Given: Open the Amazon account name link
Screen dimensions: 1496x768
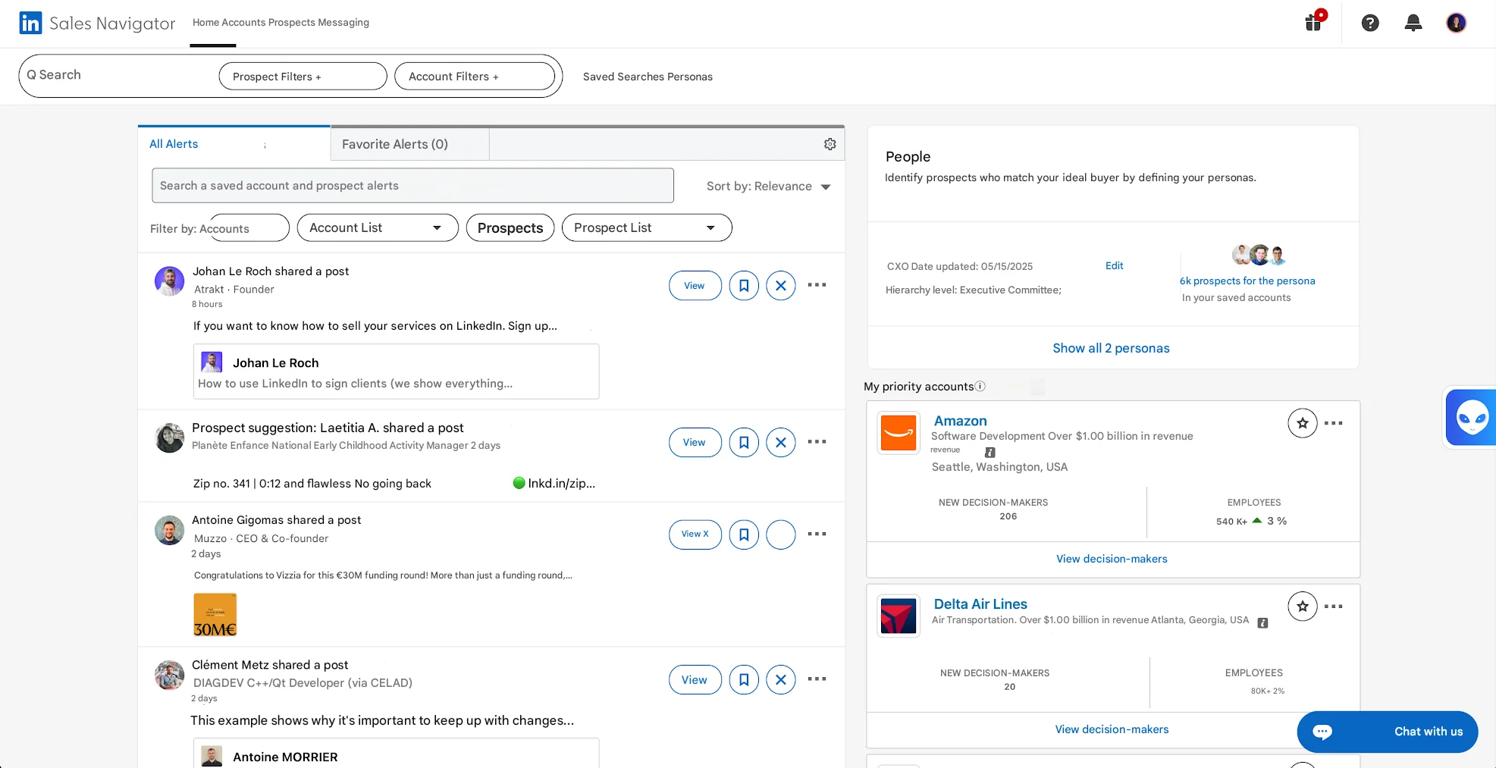Looking at the screenshot, I should pyautogui.click(x=960, y=421).
